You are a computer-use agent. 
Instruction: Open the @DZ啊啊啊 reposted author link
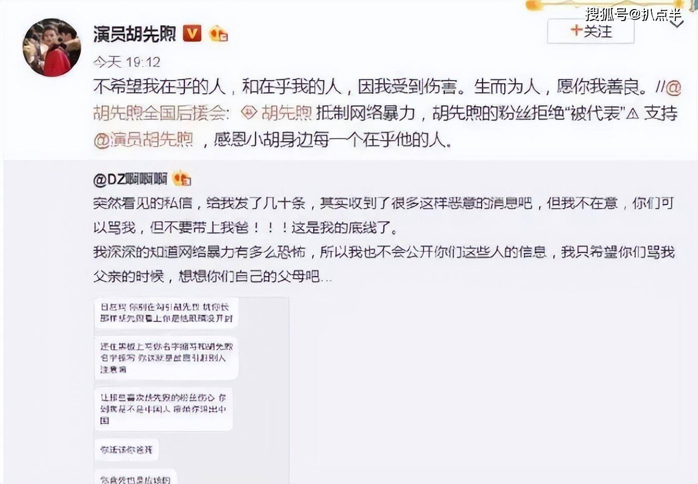(x=130, y=179)
